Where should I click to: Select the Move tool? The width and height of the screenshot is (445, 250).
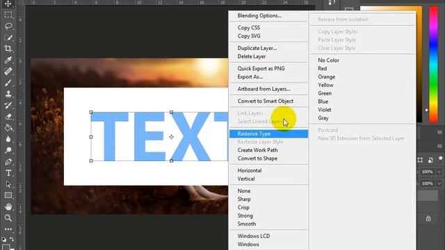click(8, 3)
